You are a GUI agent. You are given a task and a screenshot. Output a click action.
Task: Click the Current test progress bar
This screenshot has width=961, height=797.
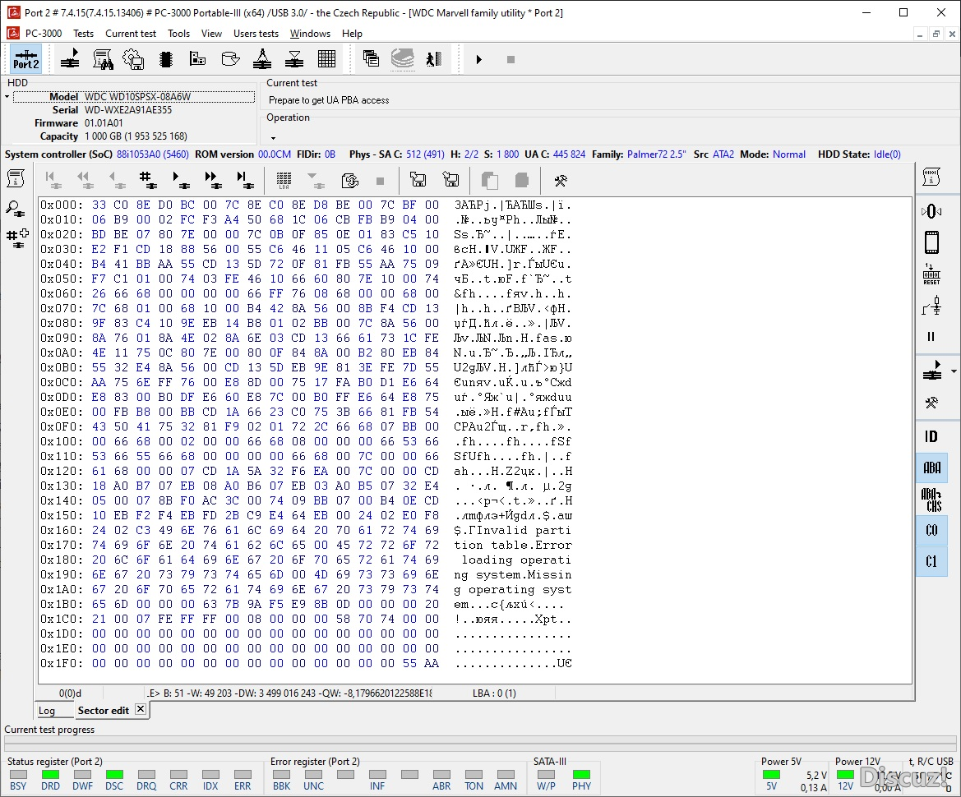point(480,744)
